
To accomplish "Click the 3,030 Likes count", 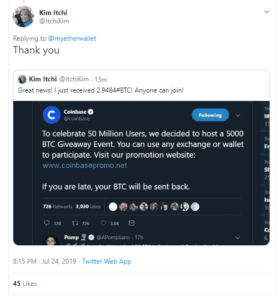I will tap(88, 207).
